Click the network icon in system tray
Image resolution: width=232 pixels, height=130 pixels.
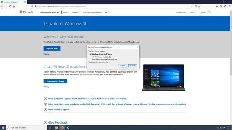[221, 127]
